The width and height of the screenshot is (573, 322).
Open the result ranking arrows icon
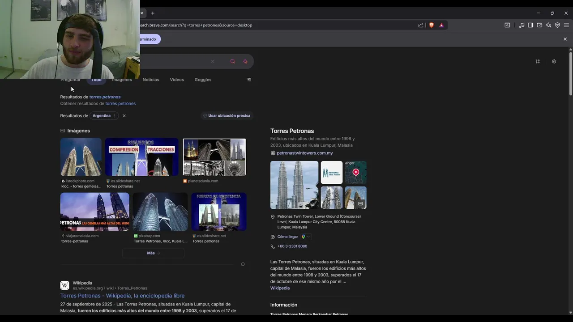click(x=538, y=61)
